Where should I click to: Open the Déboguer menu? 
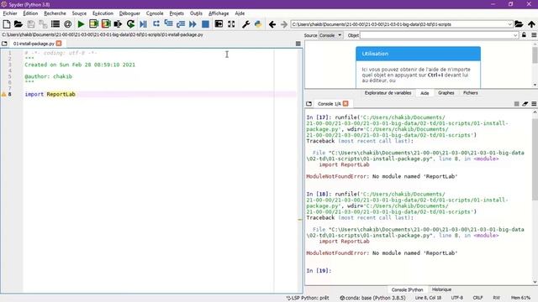coord(129,13)
